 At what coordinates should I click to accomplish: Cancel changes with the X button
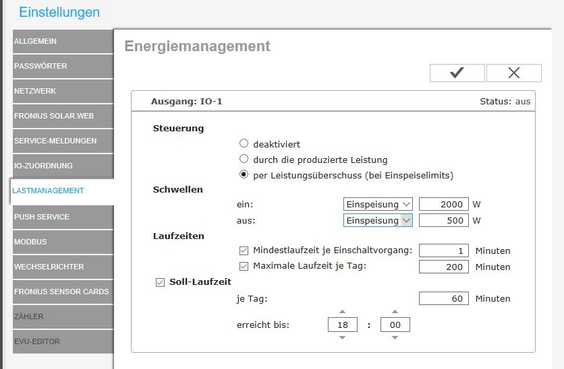[x=513, y=73]
